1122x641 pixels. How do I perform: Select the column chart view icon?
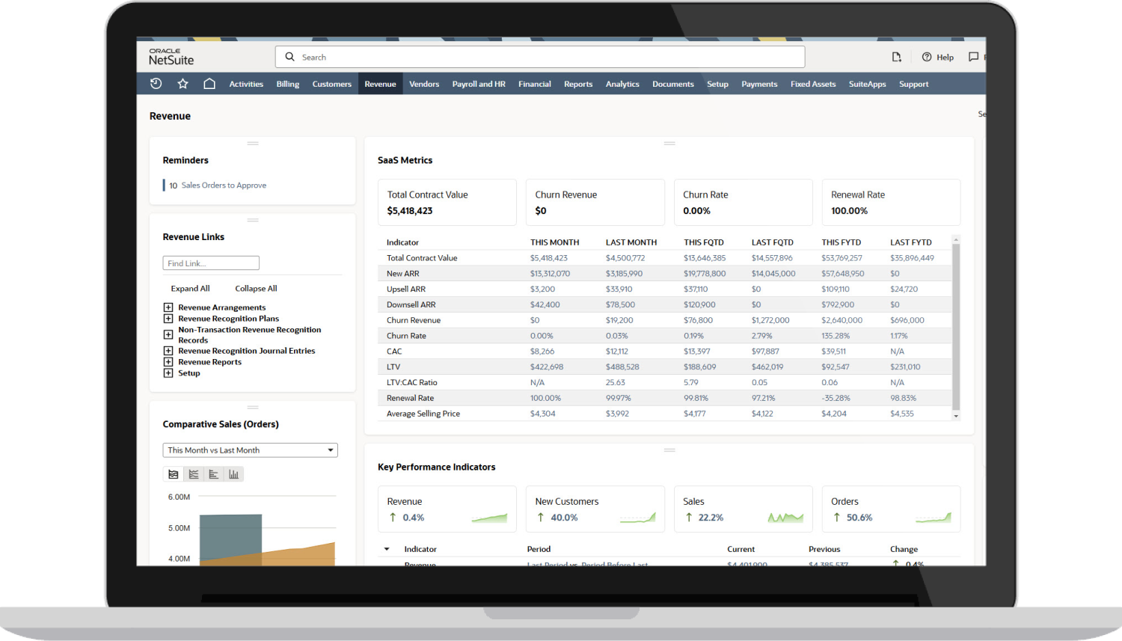tap(234, 473)
